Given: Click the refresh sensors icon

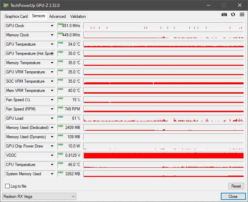Looking at the screenshot, I should [x=233, y=14].
